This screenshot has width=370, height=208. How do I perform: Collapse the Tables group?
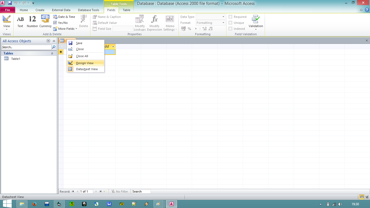click(52, 53)
